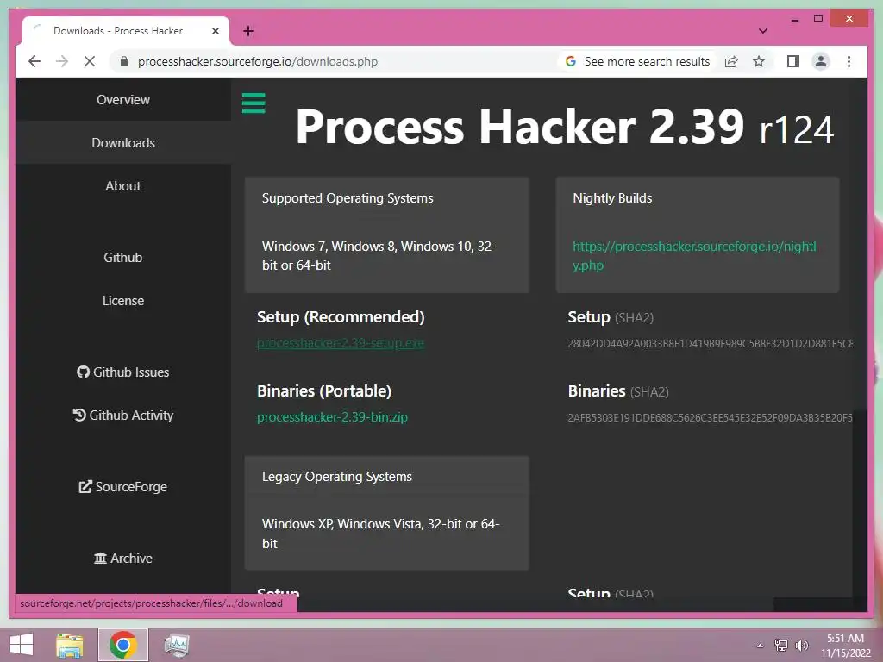
Task: Close the Downloads - Process Hacker tab
Action: tap(215, 31)
